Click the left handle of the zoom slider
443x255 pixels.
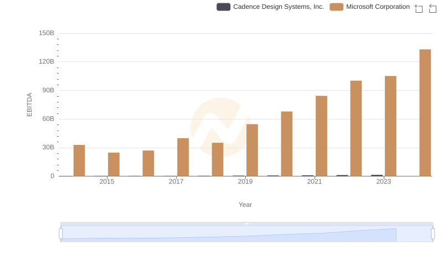tap(61, 234)
